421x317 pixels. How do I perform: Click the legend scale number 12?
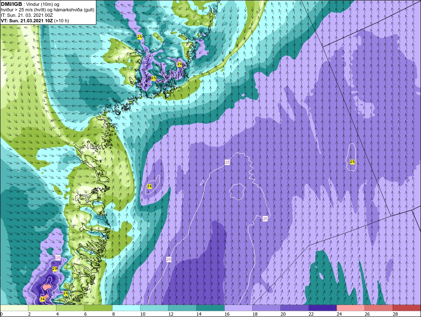(x=171, y=314)
